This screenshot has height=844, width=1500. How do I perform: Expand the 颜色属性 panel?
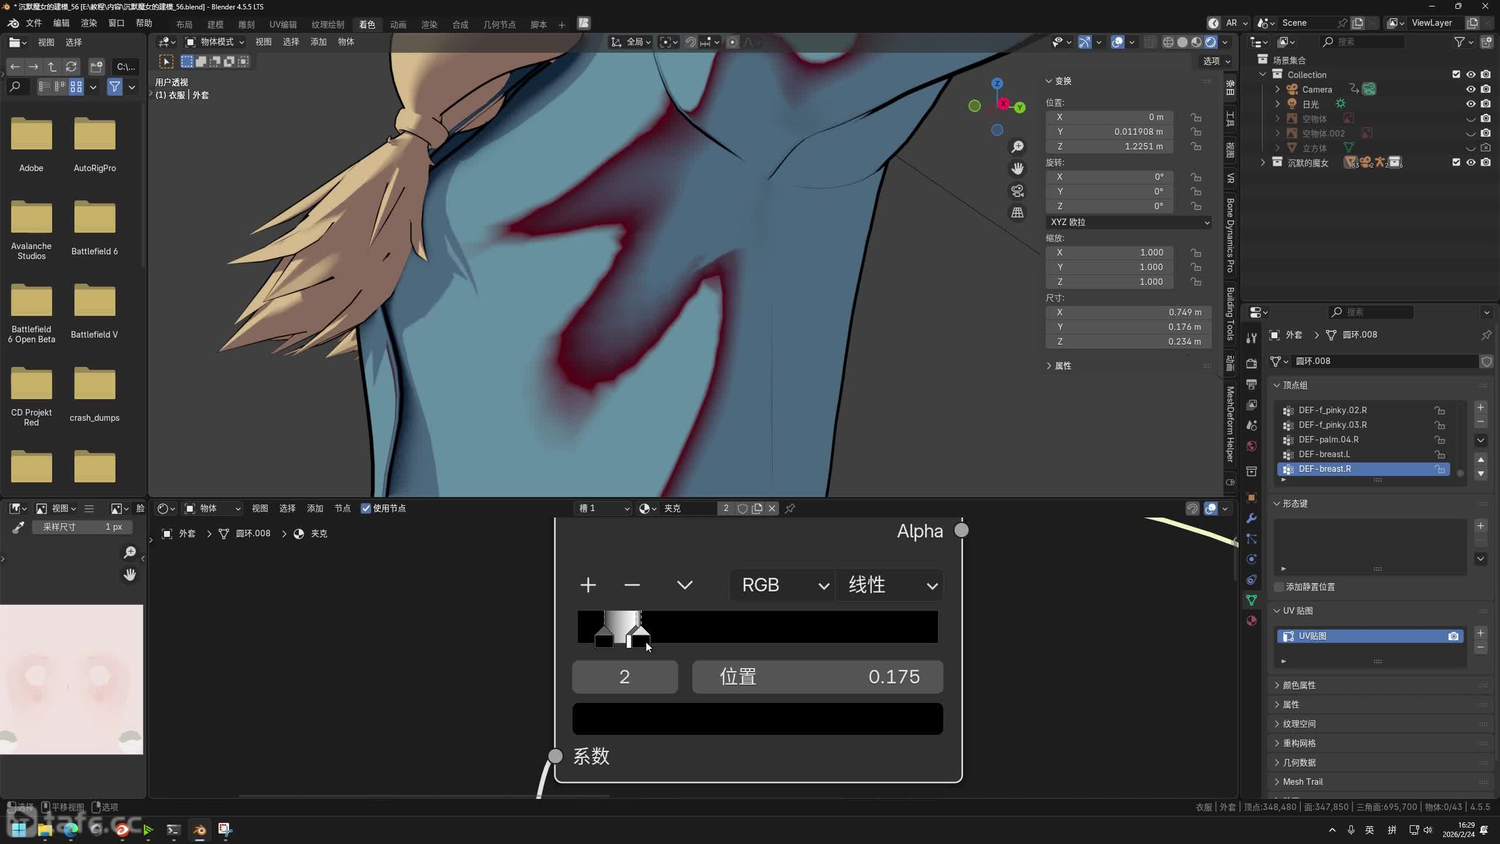coord(1298,685)
